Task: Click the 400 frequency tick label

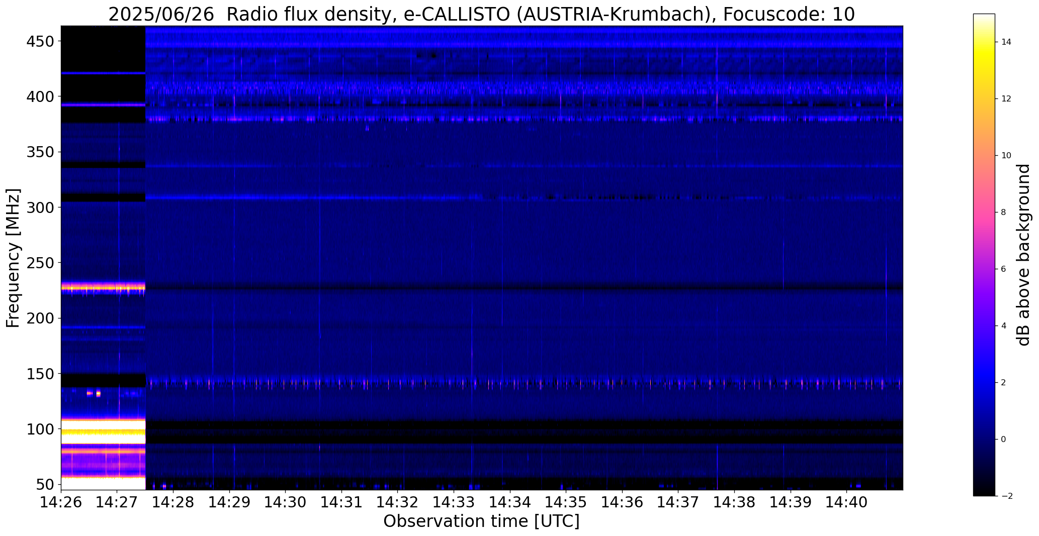Action: point(39,96)
